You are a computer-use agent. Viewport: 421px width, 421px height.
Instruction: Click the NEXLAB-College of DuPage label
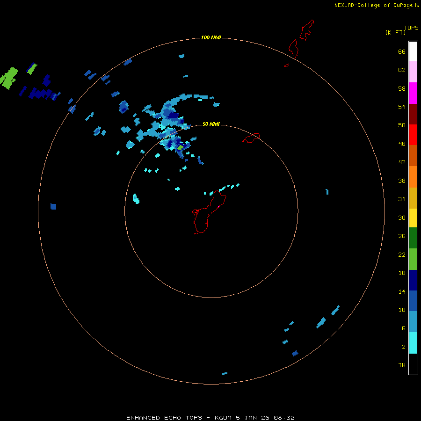coord(373,5)
